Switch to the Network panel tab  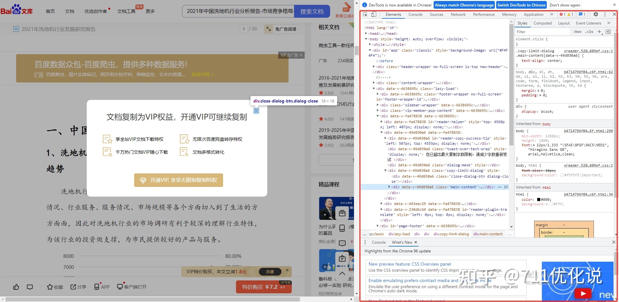(x=458, y=15)
